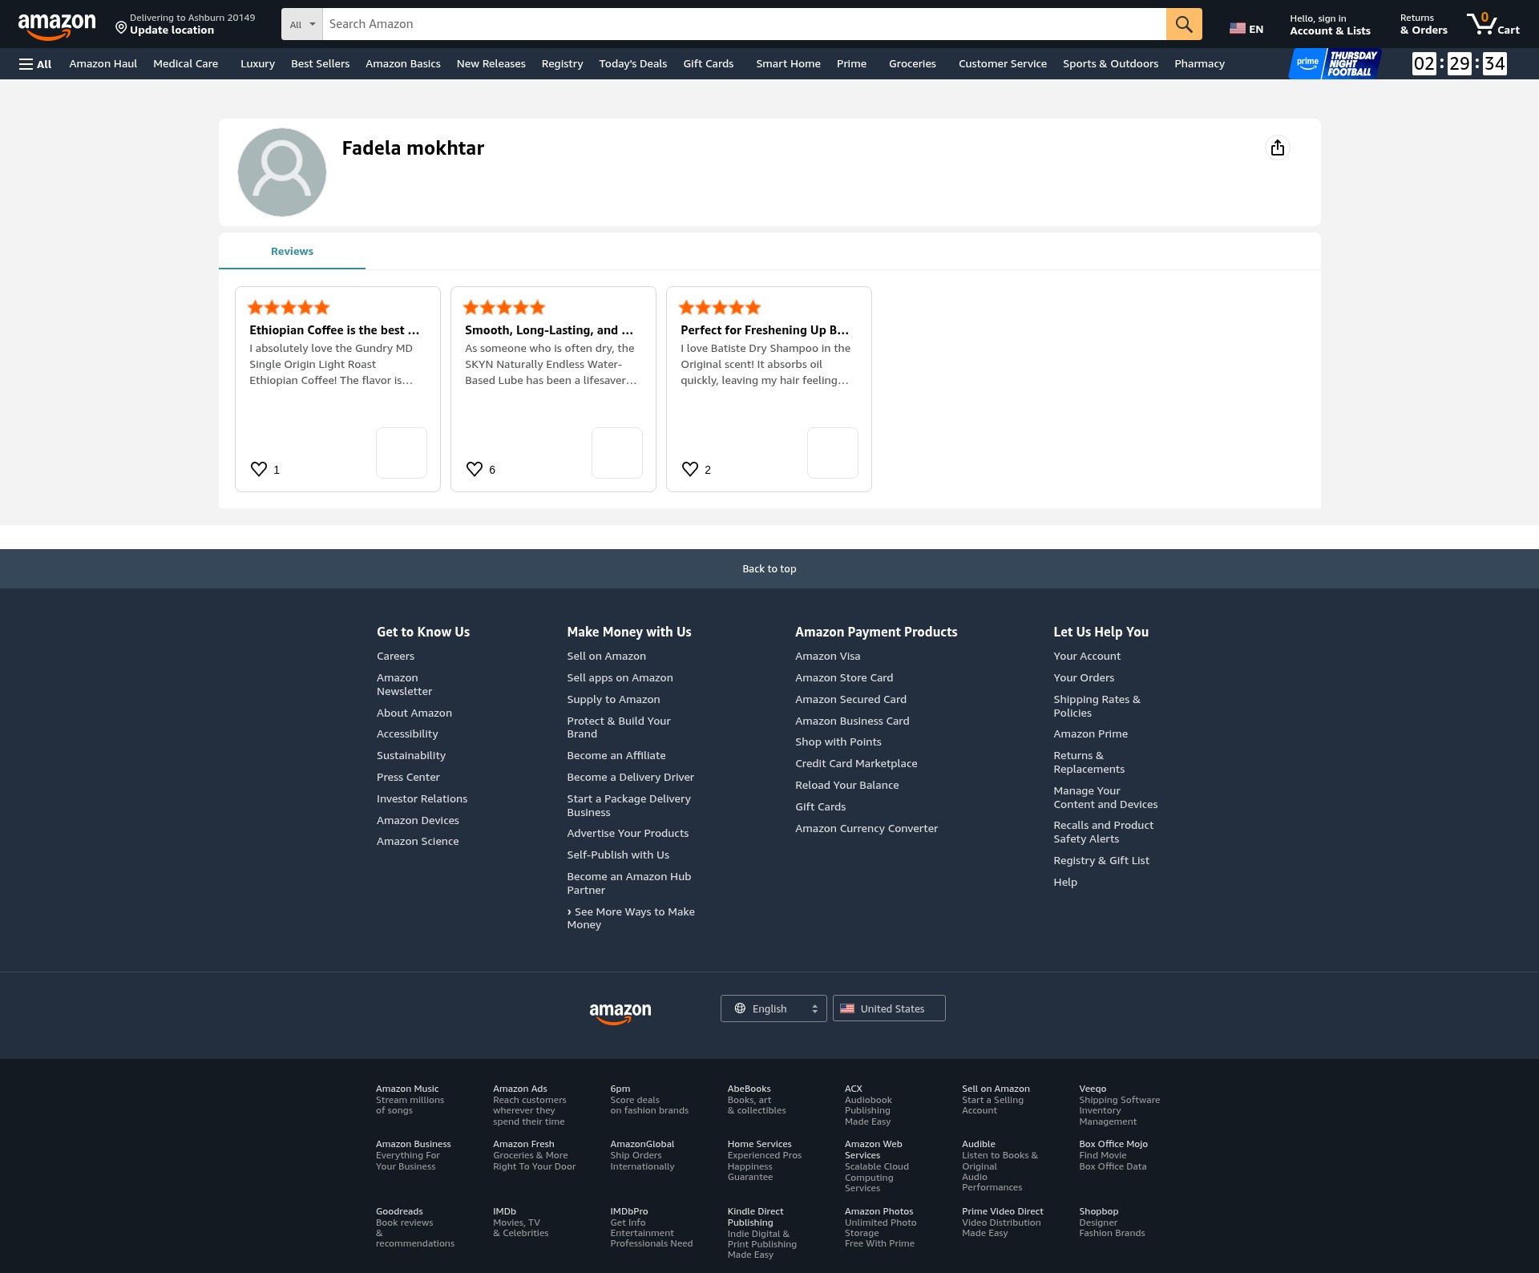Like the Ethiopian Coffee review heart
Viewport: 1539px width, 1273px height.
point(259,469)
